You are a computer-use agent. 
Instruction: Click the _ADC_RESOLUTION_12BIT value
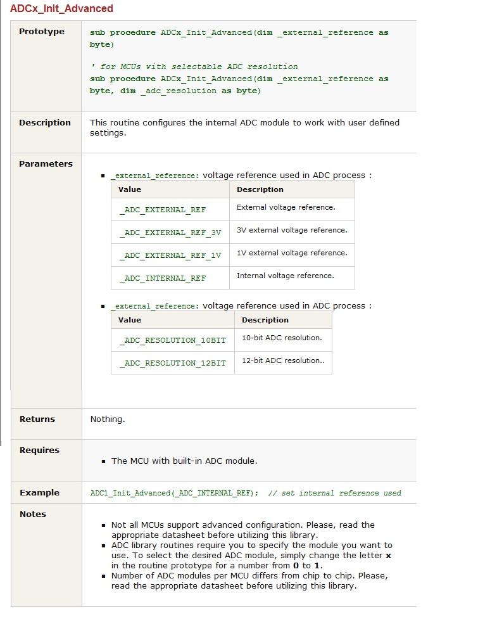coord(173,363)
